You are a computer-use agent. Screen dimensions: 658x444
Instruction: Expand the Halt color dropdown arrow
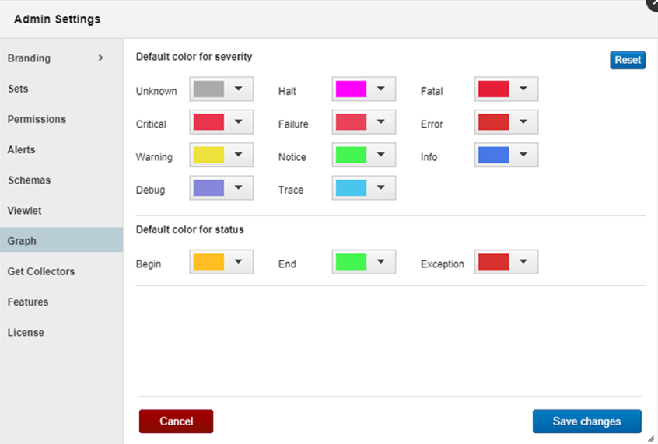(x=380, y=89)
